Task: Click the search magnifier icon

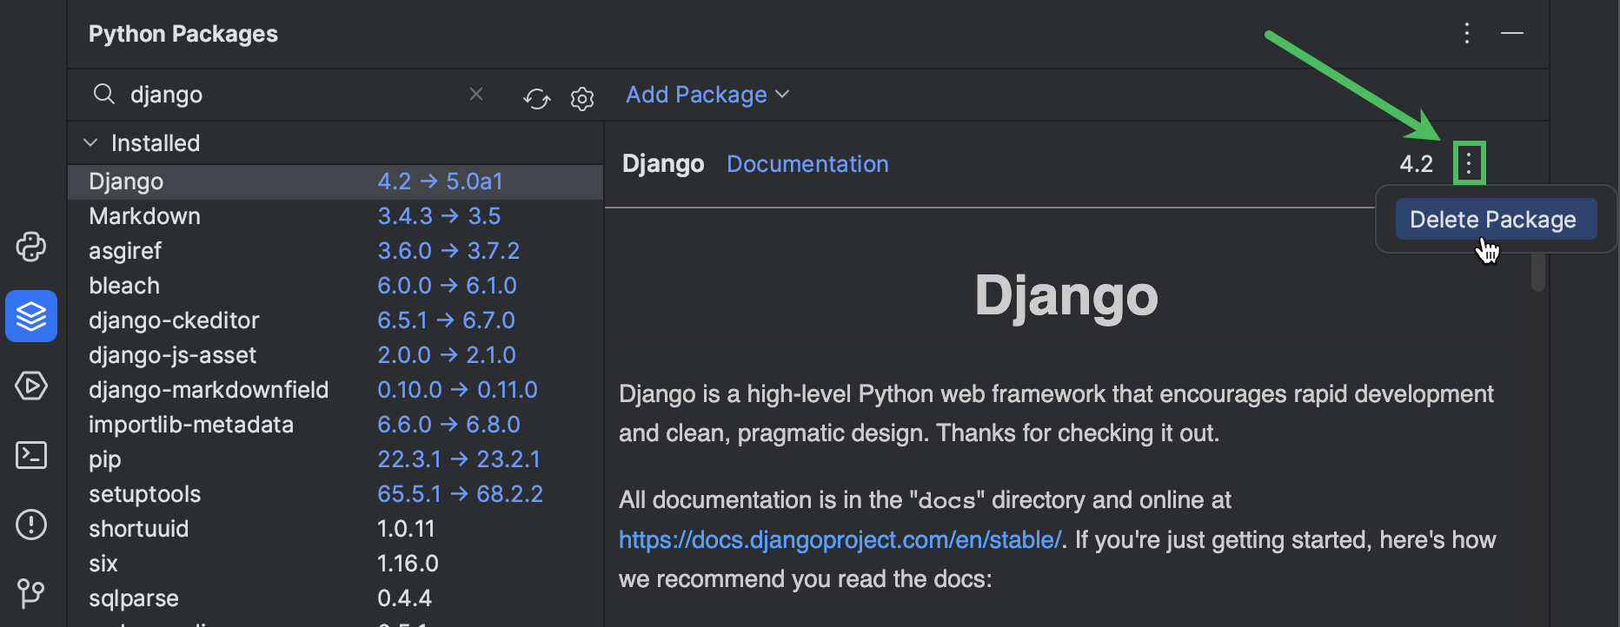Action: pos(104,94)
